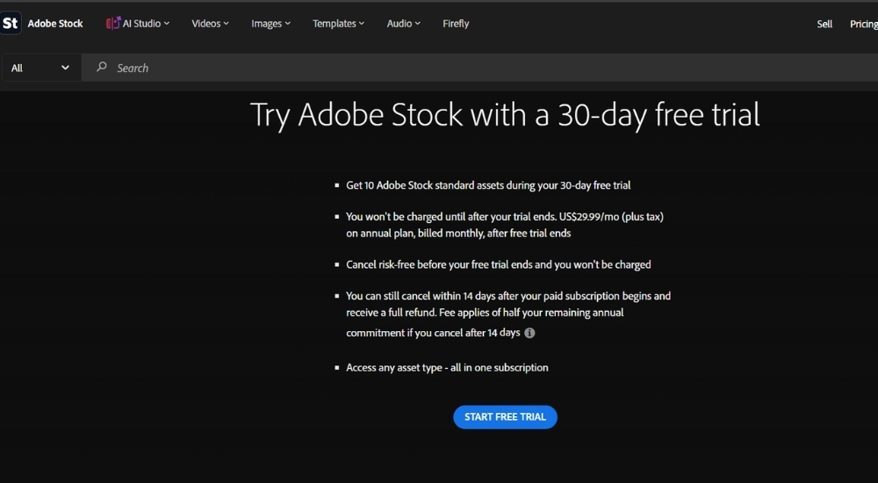The height and width of the screenshot is (483, 878).
Task: Click the Adobe Stock St logo icon
Action: [x=10, y=24]
